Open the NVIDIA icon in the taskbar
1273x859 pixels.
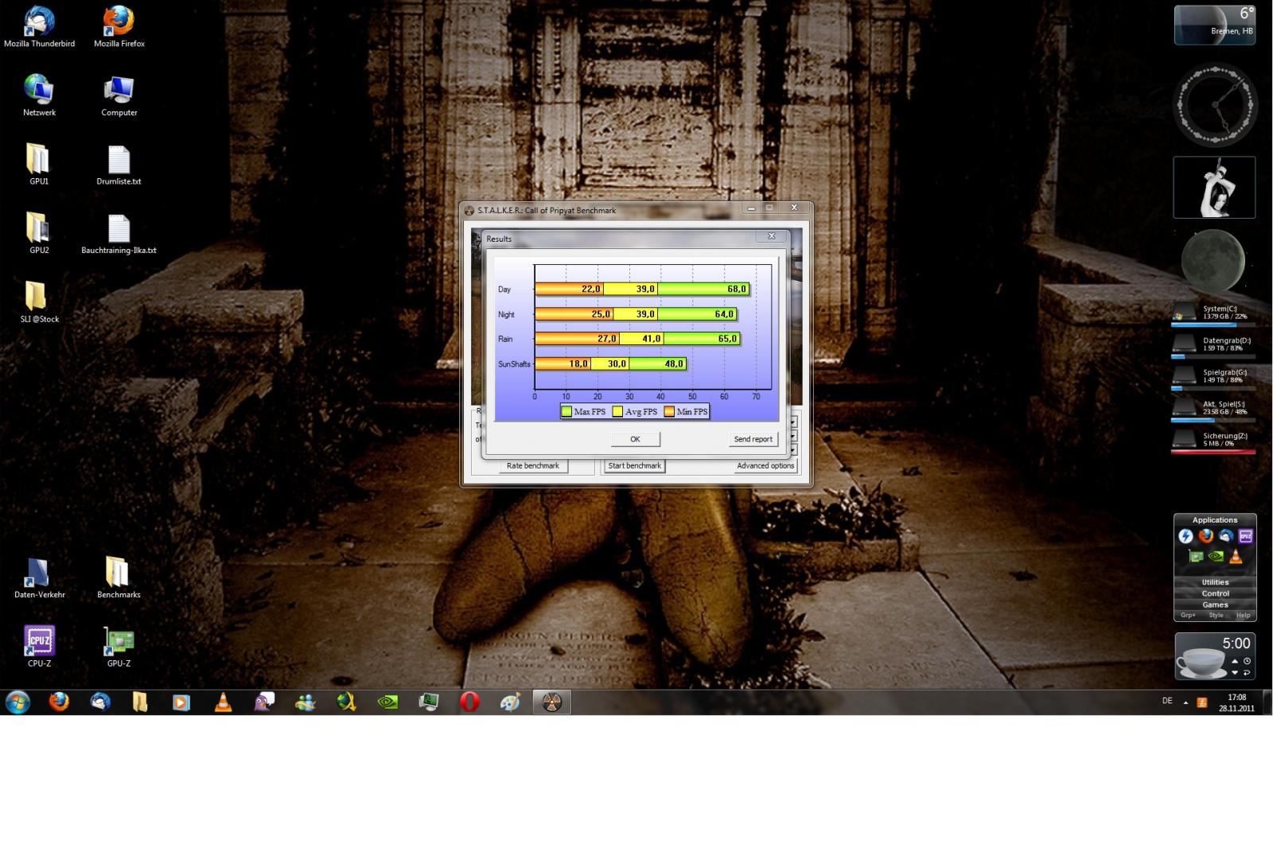point(387,702)
